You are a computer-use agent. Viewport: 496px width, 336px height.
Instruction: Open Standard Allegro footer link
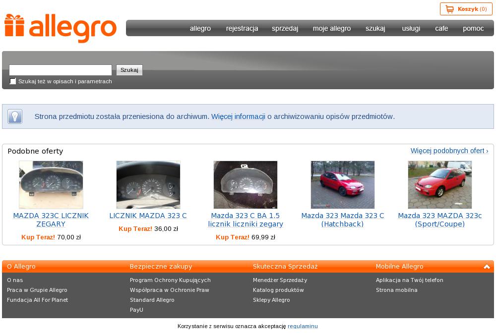click(x=152, y=300)
